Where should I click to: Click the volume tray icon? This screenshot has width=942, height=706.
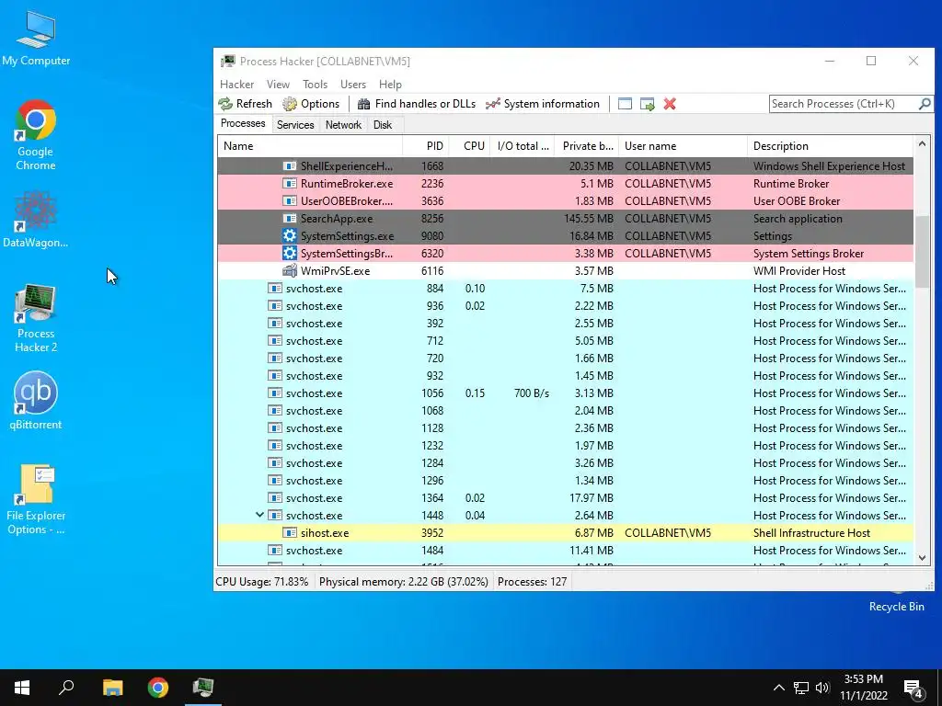point(822,688)
